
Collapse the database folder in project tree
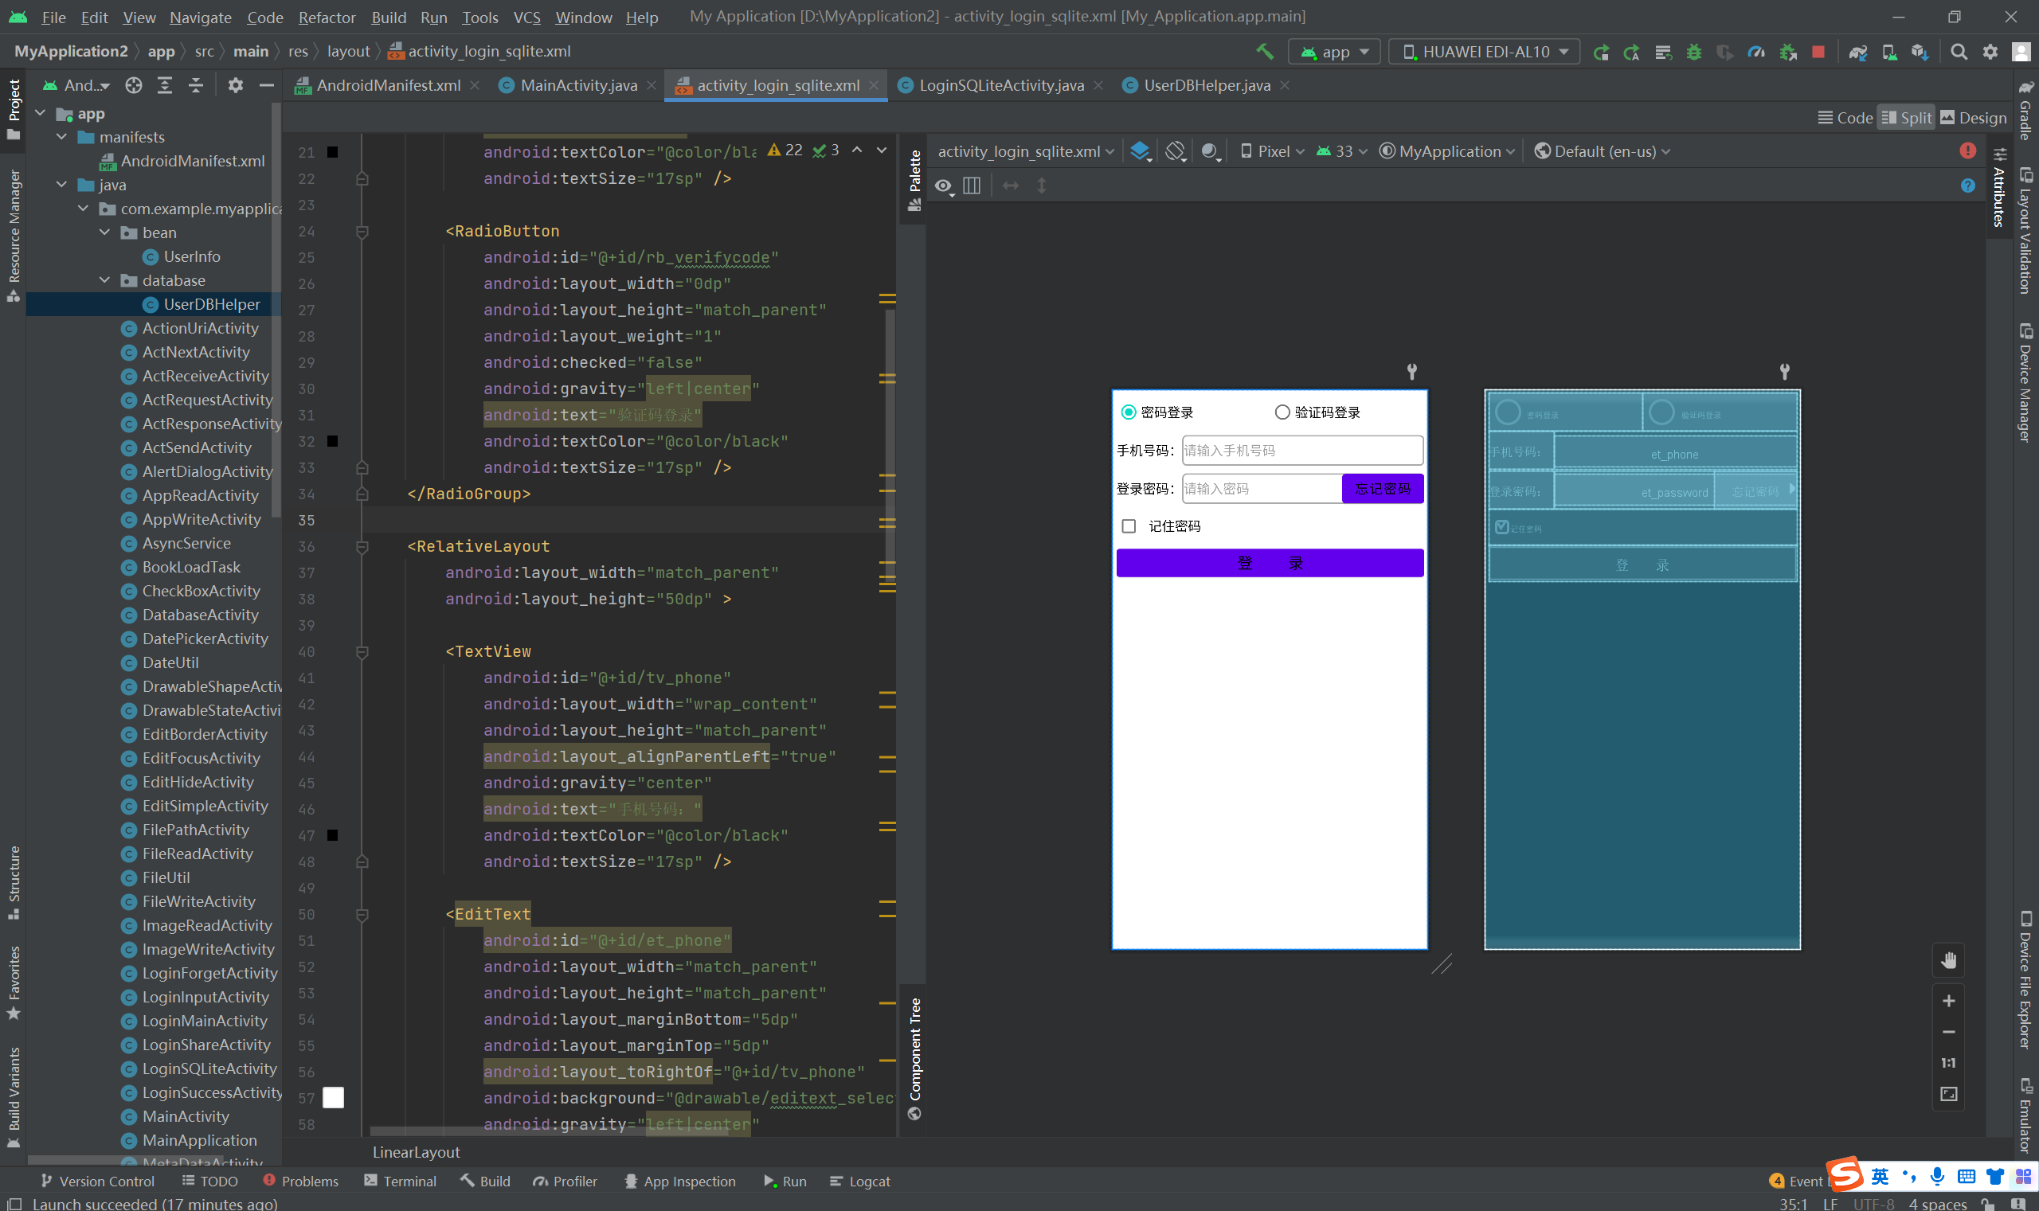tap(104, 280)
